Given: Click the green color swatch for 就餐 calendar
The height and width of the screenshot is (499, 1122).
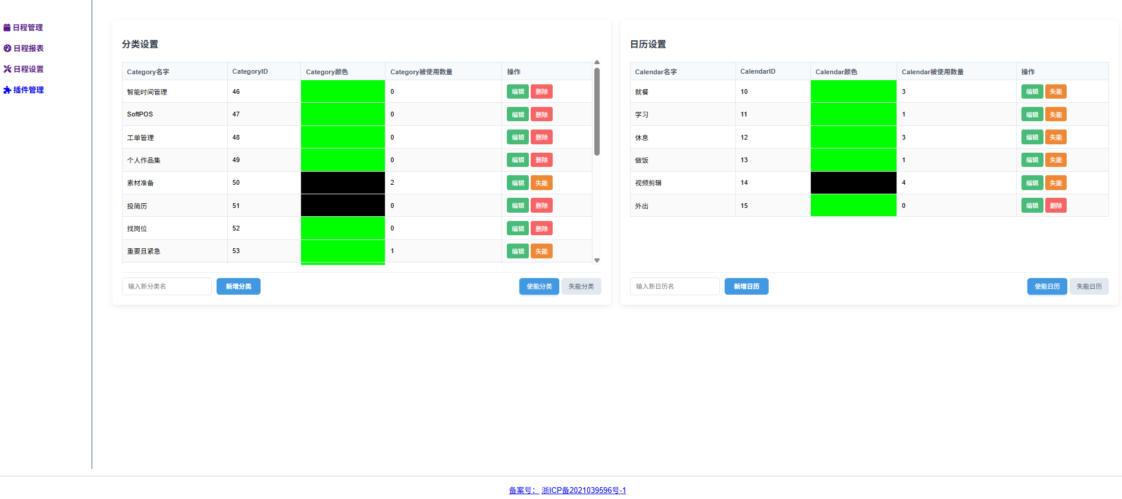Looking at the screenshot, I should coord(853,91).
